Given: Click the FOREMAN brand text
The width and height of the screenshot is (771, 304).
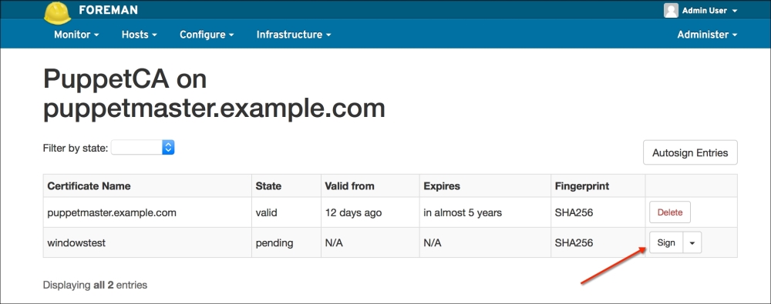Looking at the screenshot, I should pos(108,10).
